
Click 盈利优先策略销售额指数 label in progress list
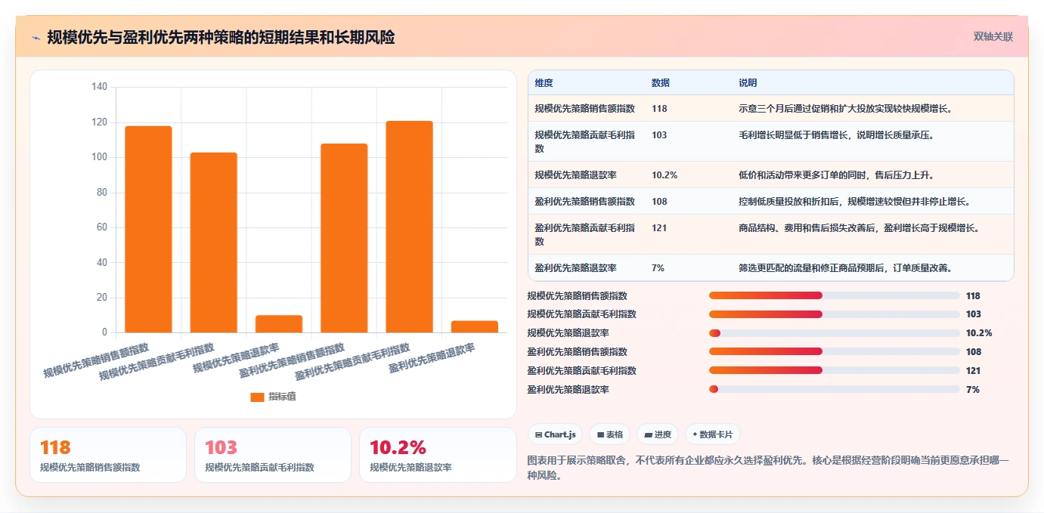coord(577,352)
